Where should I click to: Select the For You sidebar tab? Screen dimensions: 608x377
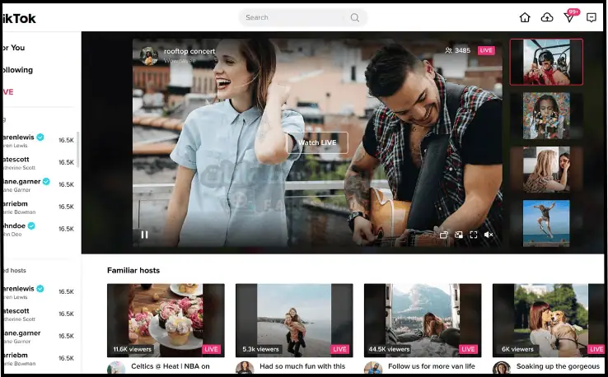click(x=13, y=48)
